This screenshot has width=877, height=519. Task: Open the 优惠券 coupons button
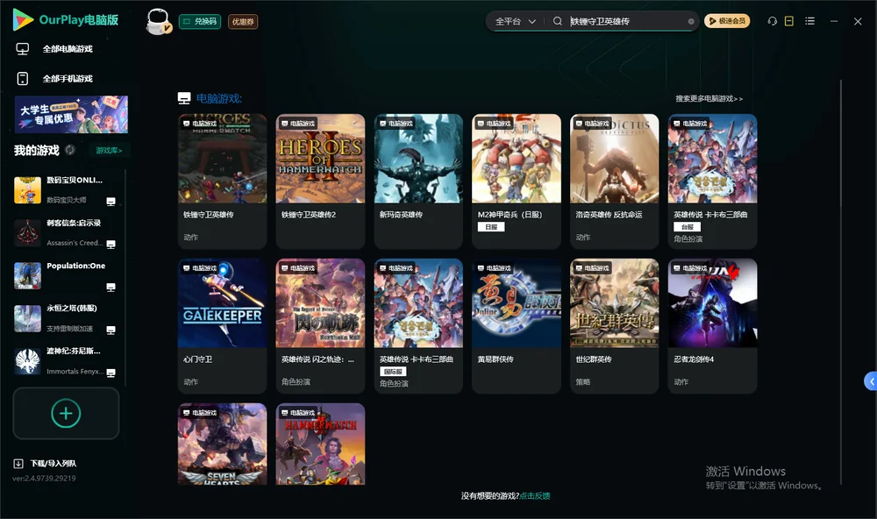pos(243,22)
